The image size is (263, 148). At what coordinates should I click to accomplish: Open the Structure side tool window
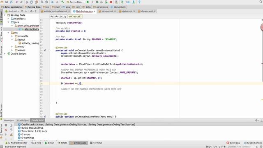coord(2,35)
